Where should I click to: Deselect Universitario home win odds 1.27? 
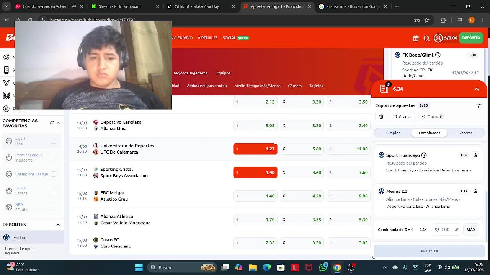click(x=255, y=149)
